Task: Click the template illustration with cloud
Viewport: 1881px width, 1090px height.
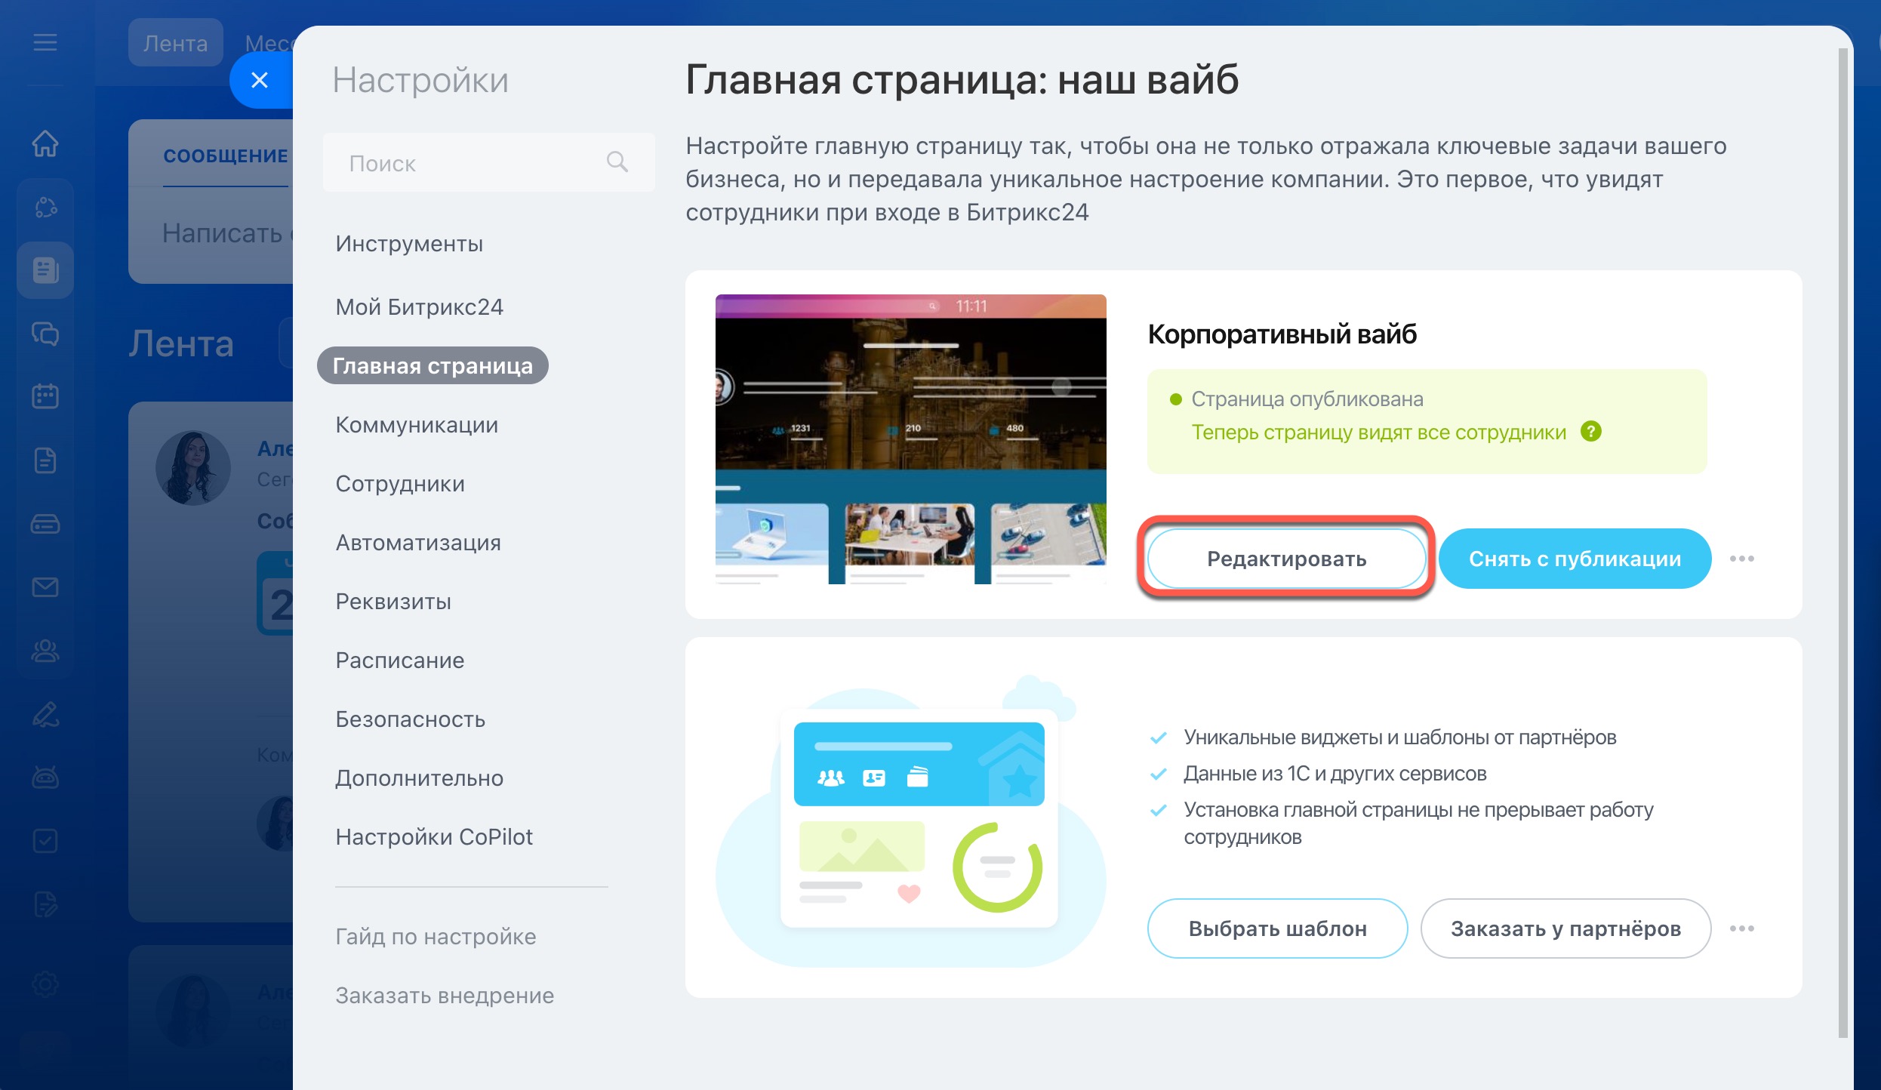Action: [910, 821]
